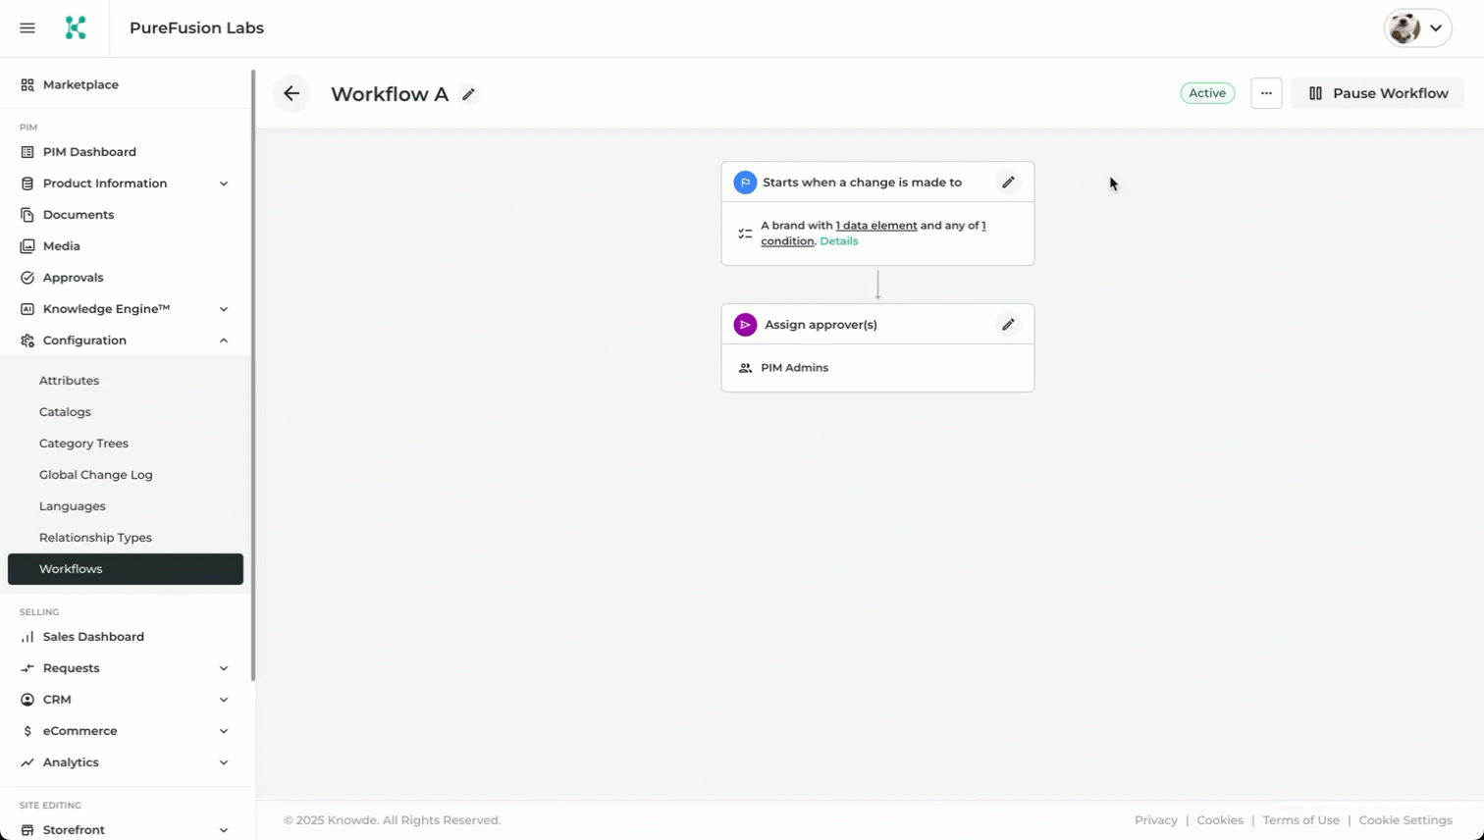Click the Knowde logo icon
Image resolution: width=1484 pixels, height=840 pixels.
(76, 28)
